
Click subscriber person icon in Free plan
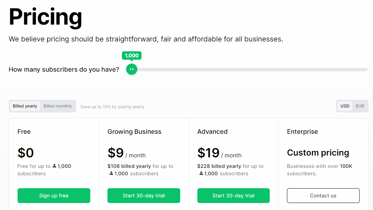[x=54, y=166]
